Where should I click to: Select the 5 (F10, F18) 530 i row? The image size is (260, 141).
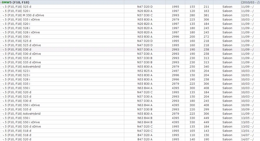130,37
